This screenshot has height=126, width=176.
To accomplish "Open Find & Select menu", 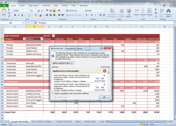I will pyautogui.click(x=169, y=13).
